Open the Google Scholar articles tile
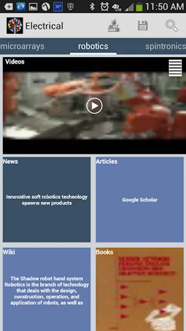This screenshot has width=186, height=331. [x=140, y=200]
